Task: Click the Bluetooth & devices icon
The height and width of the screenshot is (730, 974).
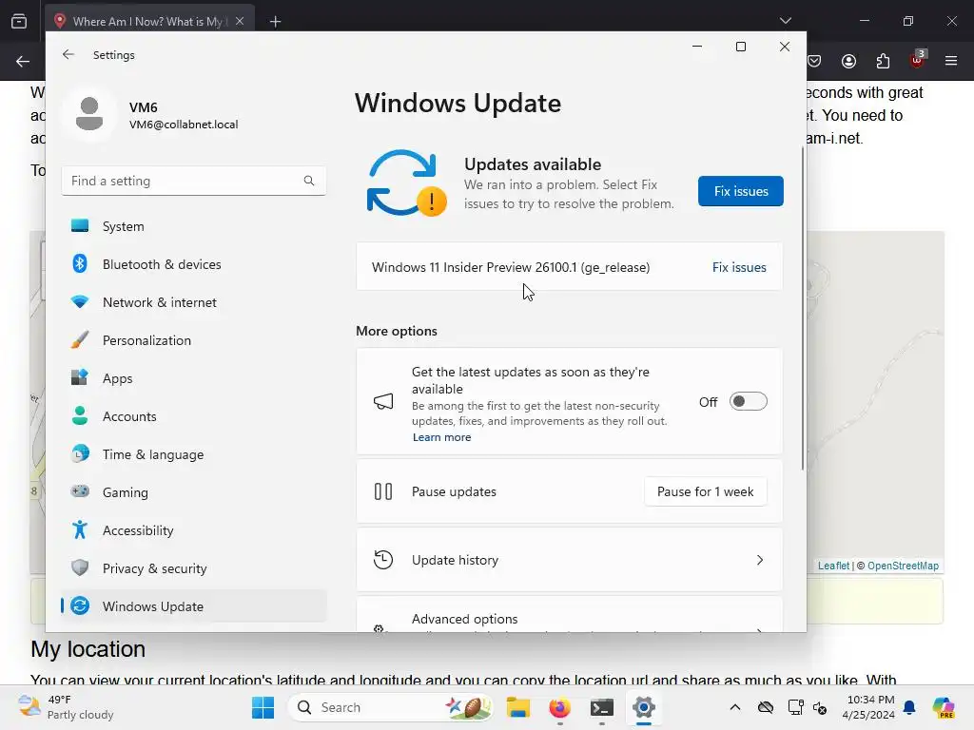Action: pos(80,264)
